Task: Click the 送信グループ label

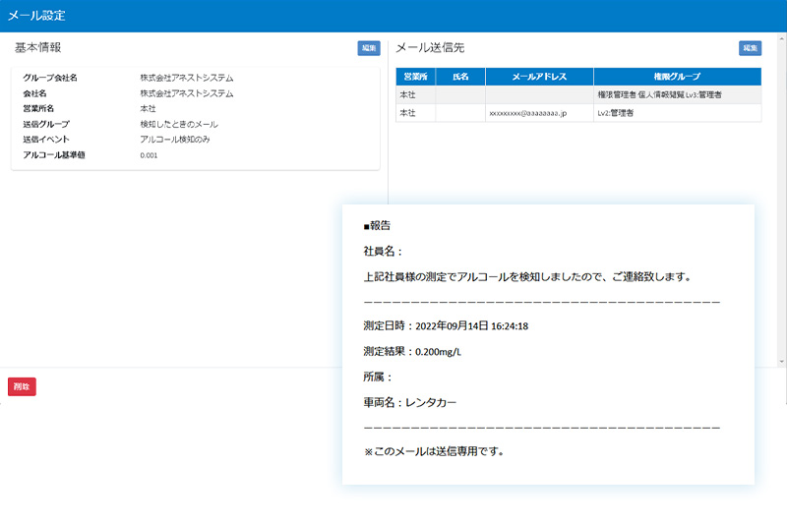Action: click(46, 124)
